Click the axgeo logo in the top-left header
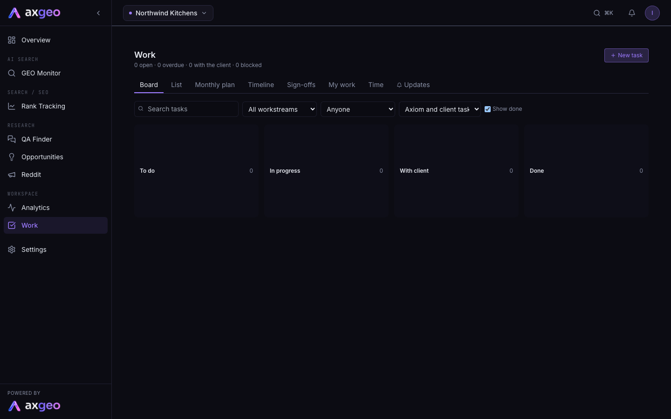Image resolution: width=671 pixels, height=419 pixels. [x=34, y=13]
